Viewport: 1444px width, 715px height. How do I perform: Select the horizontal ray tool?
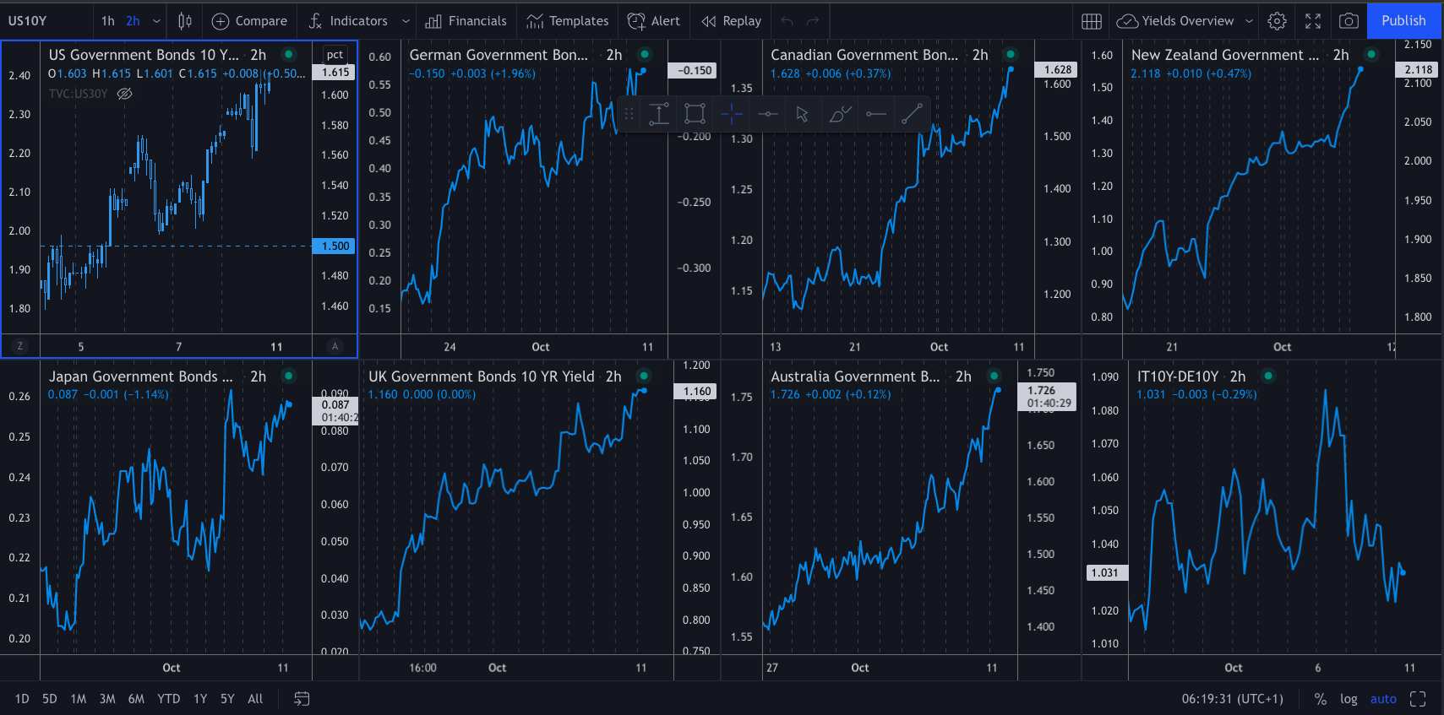coord(876,113)
